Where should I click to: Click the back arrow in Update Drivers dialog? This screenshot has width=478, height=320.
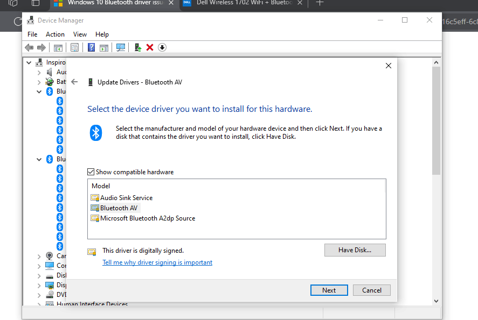[x=74, y=82]
